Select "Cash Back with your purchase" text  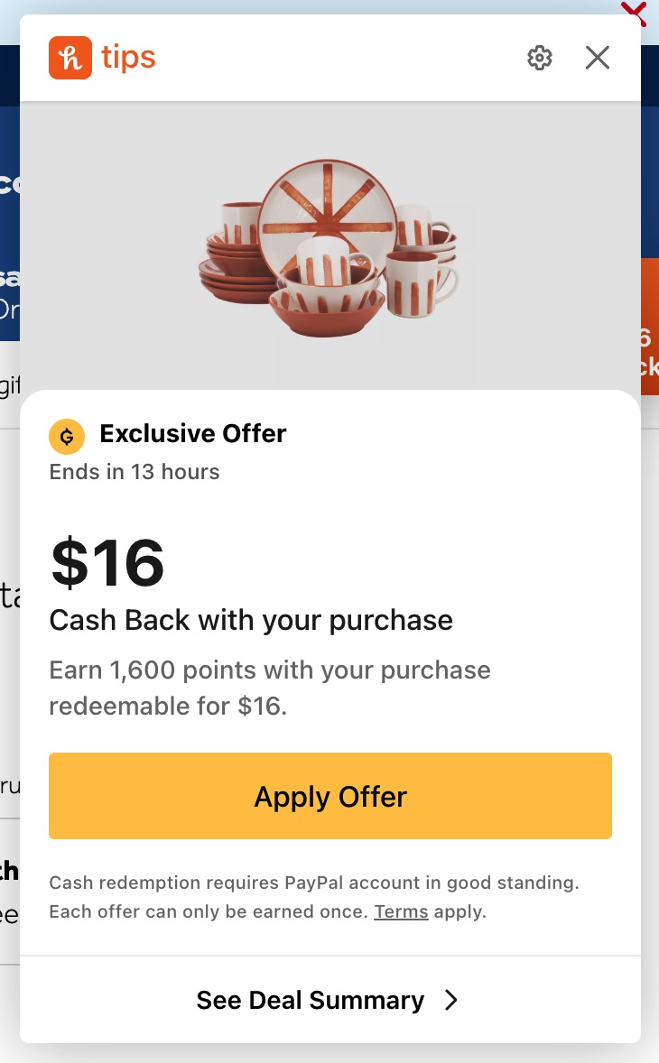[x=251, y=620]
